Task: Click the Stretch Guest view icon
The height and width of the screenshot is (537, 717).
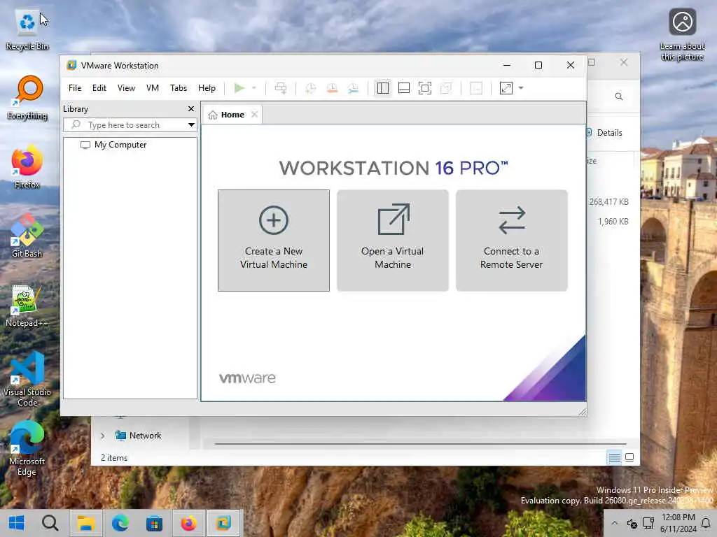Action: (x=506, y=88)
